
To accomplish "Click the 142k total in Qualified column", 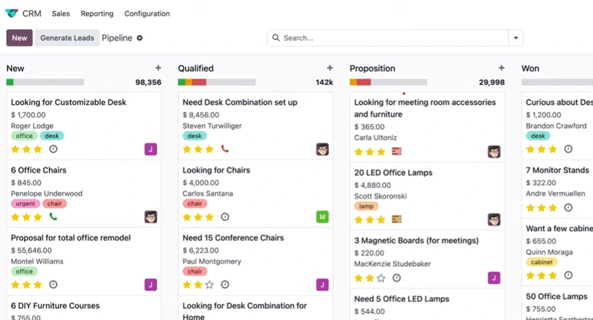I will pos(324,82).
